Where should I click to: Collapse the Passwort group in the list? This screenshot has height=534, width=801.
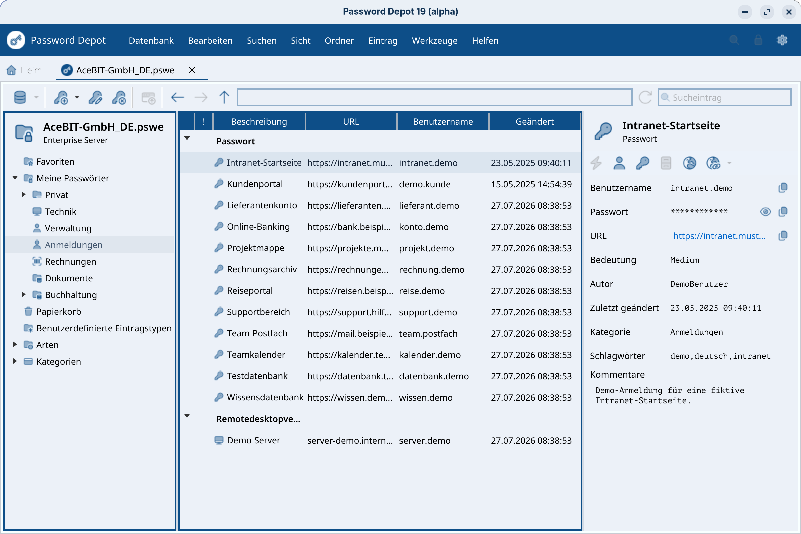[x=187, y=138]
